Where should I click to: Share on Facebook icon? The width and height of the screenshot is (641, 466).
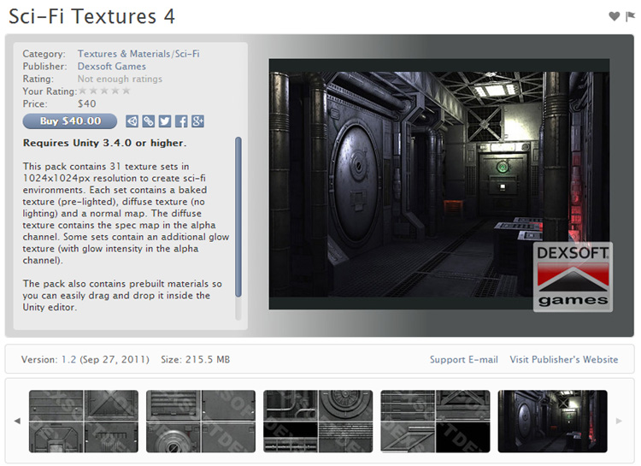click(181, 121)
